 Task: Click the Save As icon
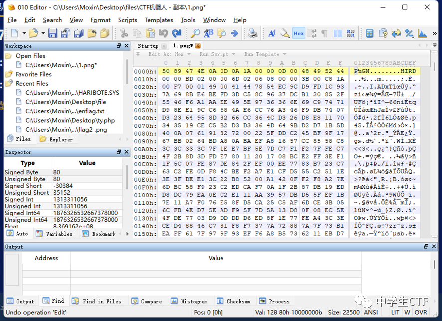pos(66,33)
